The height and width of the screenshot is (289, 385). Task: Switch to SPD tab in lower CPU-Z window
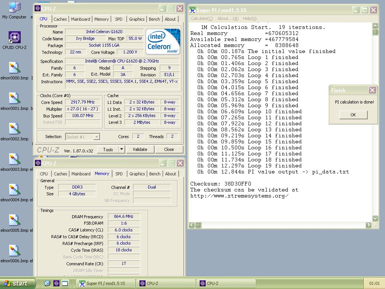click(x=119, y=174)
